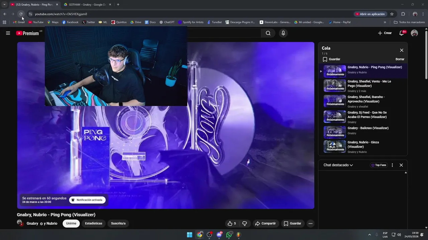Go to the YouTube Premium home logo
Image resolution: width=428 pixels, height=240 pixels.
pyautogui.click(x=27, y=33)
